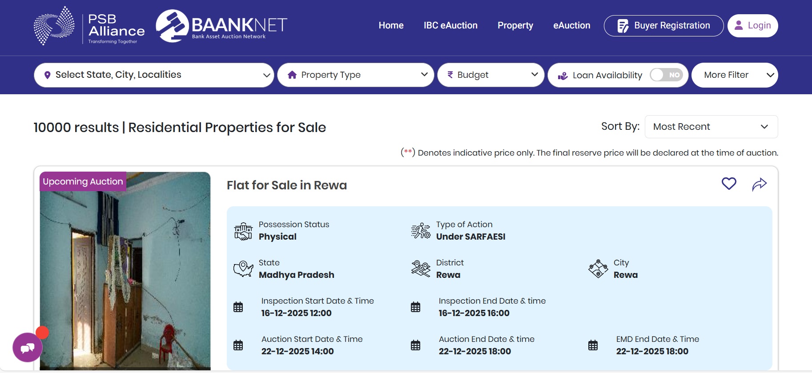Toggle the Loan Availability switch
Image resolution: width=812 pixels, height=373 pixels.
pos(666,75)
